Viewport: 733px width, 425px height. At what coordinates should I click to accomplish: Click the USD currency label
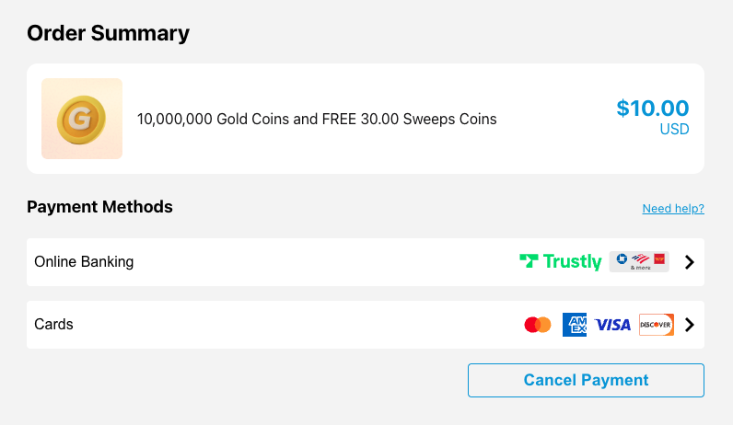[675, 130]
